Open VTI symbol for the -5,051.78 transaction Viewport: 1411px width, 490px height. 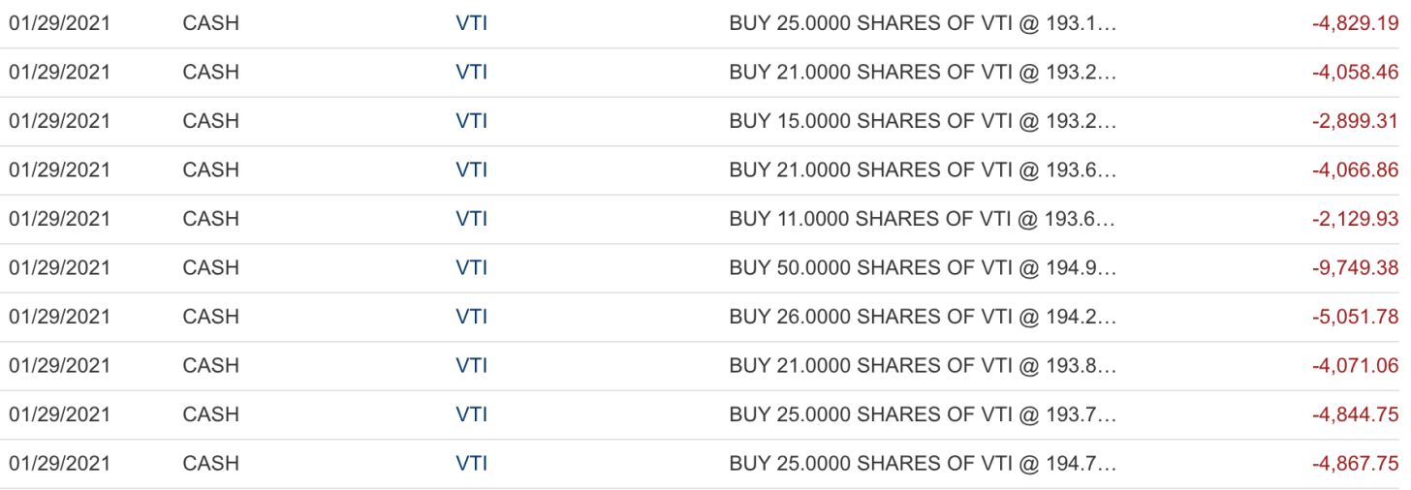point(471,317)
